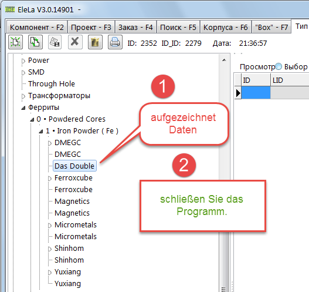This screenshot has width=309, height=292.
Task: Click the Просмотр label
Action: (x=257, y=67)
